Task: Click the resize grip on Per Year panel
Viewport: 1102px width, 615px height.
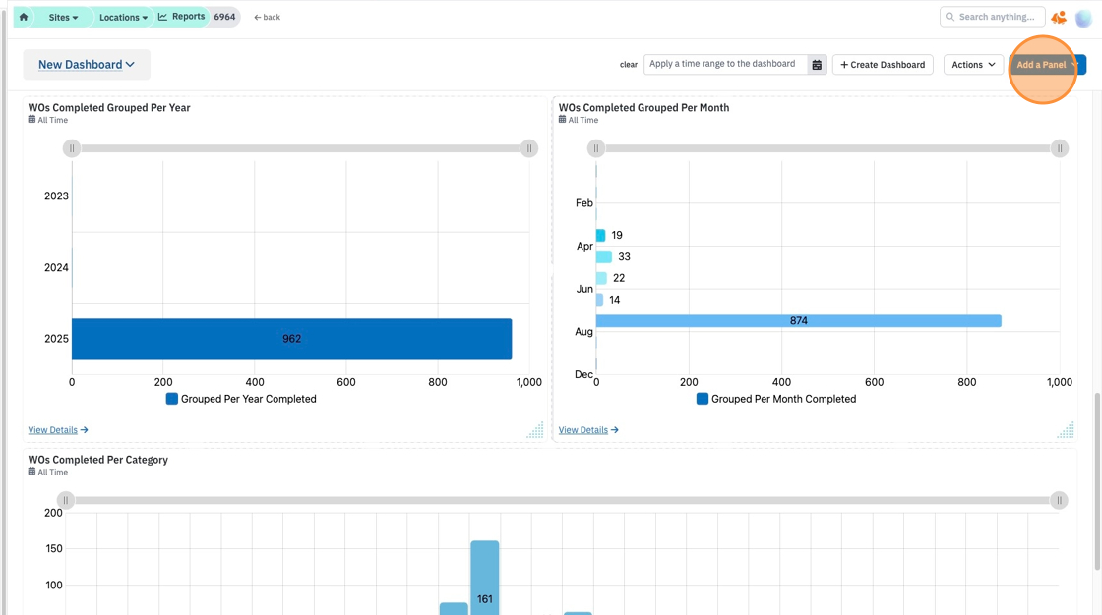Action: [x=535, y=430]
